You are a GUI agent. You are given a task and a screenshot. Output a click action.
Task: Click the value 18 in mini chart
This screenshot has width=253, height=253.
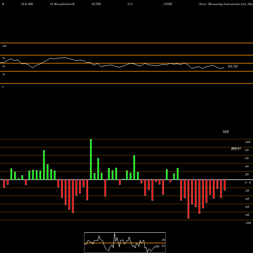[163, 246]
